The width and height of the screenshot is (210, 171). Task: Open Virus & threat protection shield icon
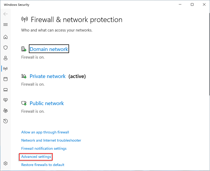[x=6, y=48]
